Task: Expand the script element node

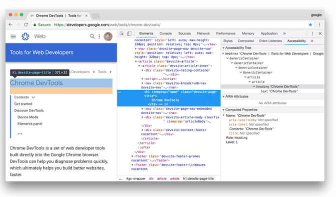Action: click(142, 79)
